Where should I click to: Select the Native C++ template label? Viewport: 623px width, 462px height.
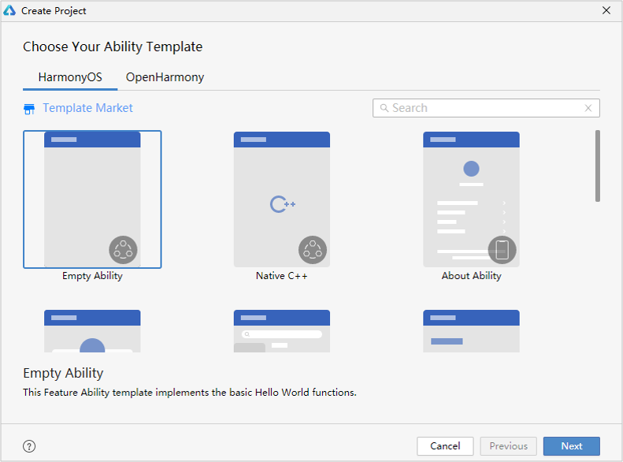click(x=281, y=276)
